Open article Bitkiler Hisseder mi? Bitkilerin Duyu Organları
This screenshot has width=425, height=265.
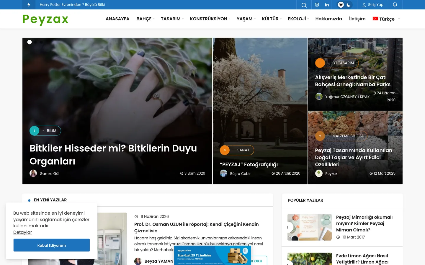click(113, 155)
